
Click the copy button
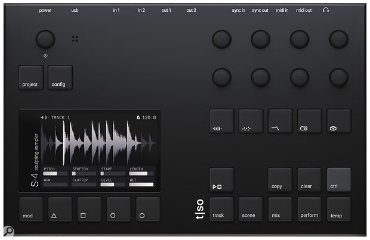(x=280, y=180)
